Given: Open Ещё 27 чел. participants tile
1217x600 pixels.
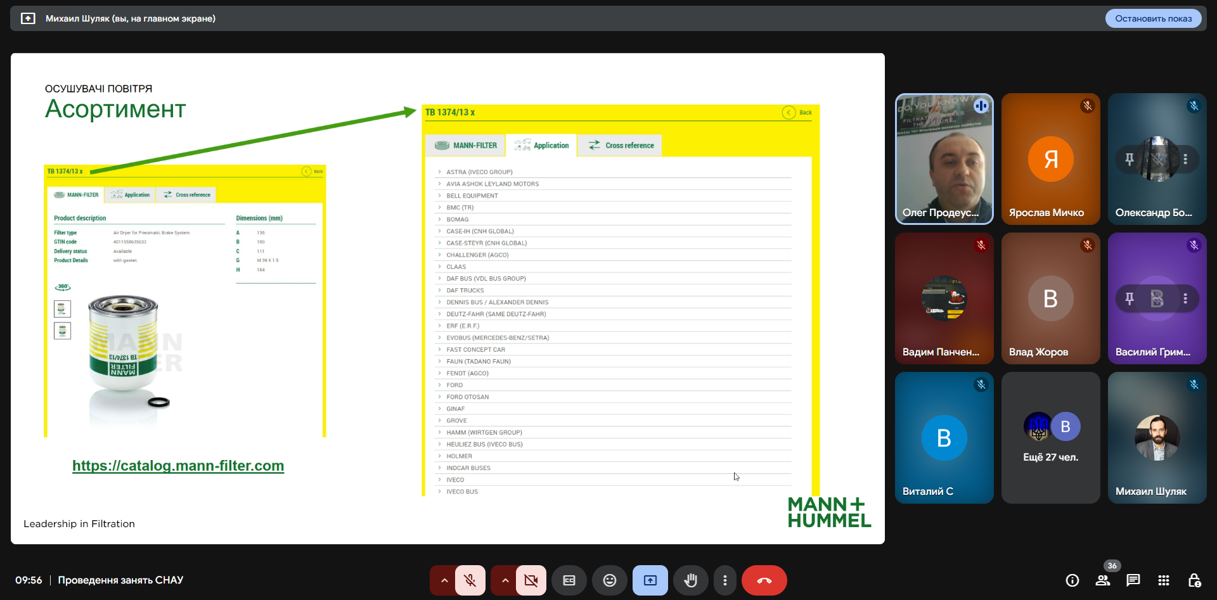Looking at the screenshot, I should pos(1051,438).
